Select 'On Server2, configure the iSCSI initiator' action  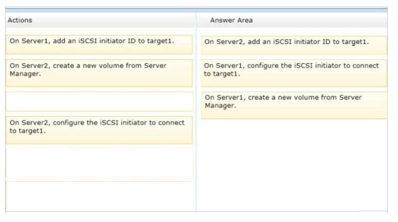click(x=99, y=130)
